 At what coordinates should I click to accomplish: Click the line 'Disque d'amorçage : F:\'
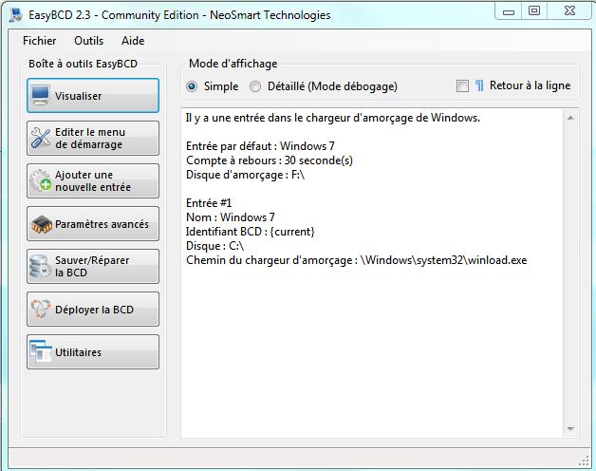coord(245,175)
